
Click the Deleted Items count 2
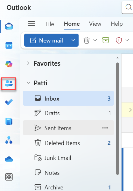pos(109,143)
